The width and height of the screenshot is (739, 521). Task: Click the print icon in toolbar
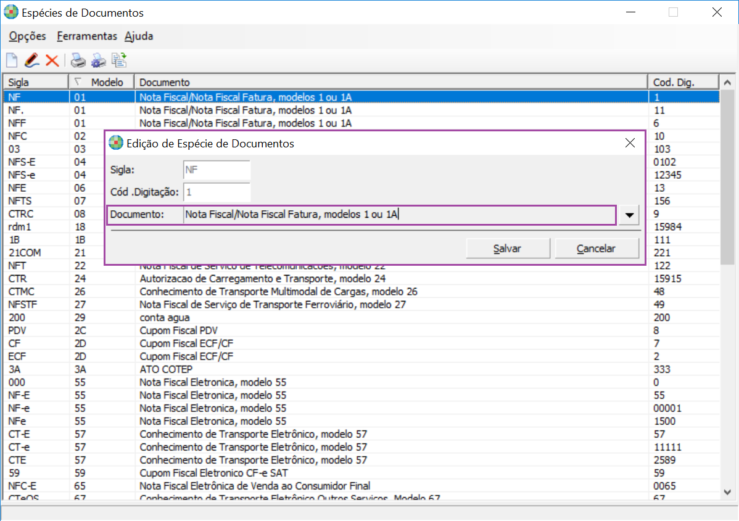(78, 60)
